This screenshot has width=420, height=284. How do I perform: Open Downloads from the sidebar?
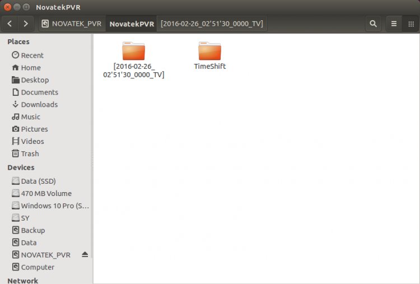[39, 105]
